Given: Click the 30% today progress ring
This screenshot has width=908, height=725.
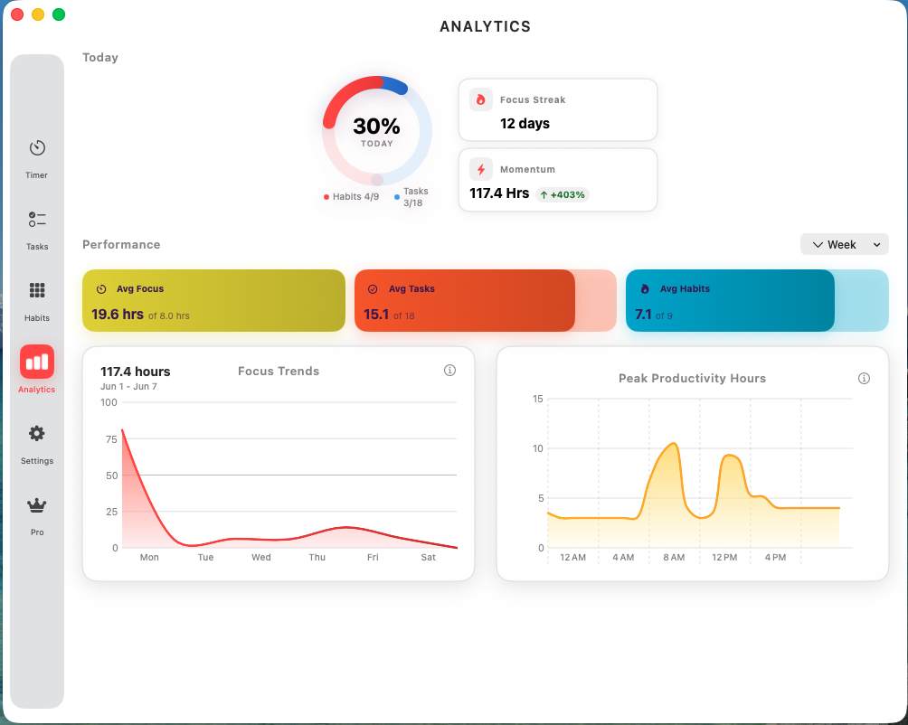Looking at the screenshot, I should point(377,131).
